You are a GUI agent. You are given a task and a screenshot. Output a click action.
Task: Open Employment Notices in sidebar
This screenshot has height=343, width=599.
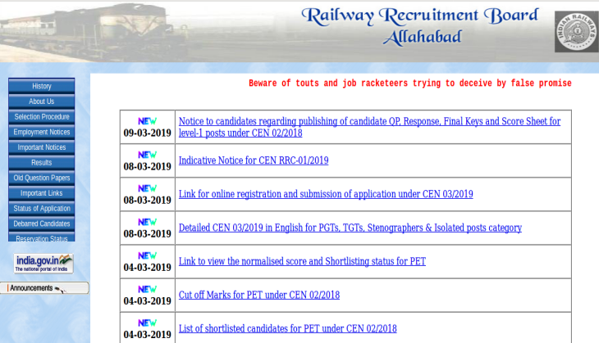click(x=42, y=132)
